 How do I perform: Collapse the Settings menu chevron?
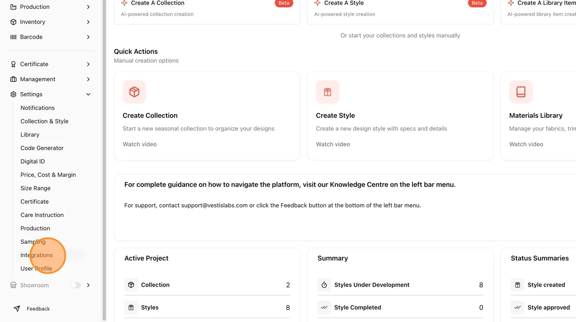88,94
